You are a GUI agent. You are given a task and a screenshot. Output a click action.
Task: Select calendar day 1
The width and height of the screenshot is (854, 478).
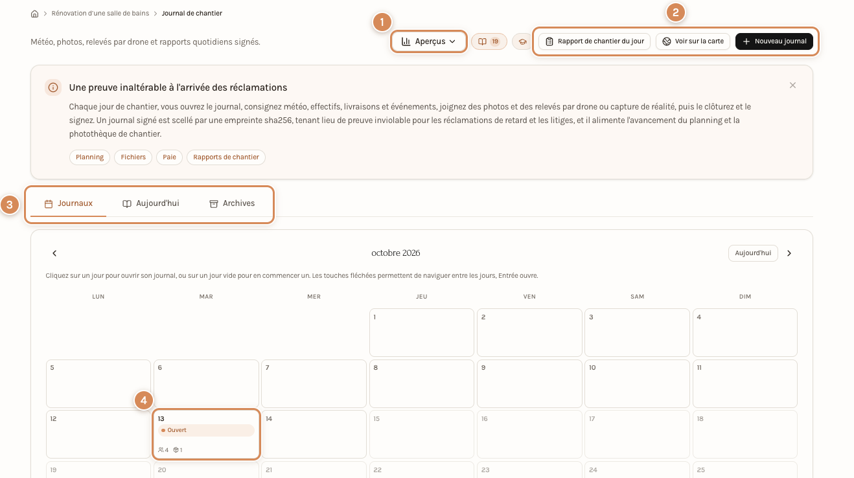coord(422,333)
